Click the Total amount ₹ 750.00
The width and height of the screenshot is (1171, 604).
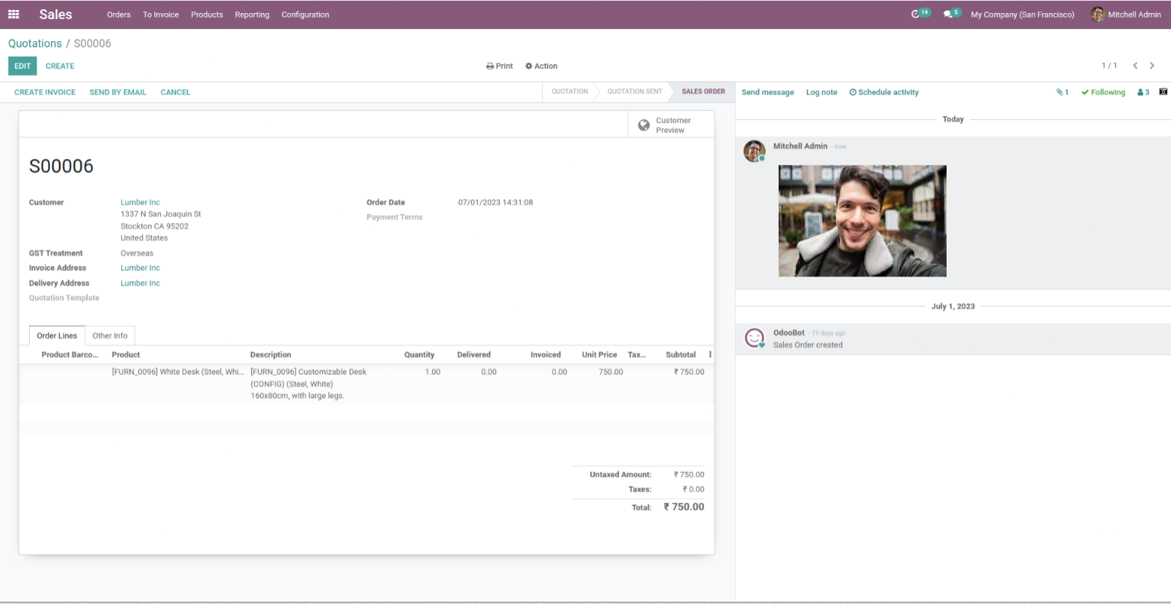coord(684,507)
